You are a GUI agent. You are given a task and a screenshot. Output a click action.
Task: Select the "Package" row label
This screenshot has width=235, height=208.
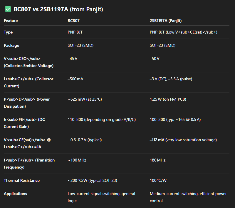point(11,46)
